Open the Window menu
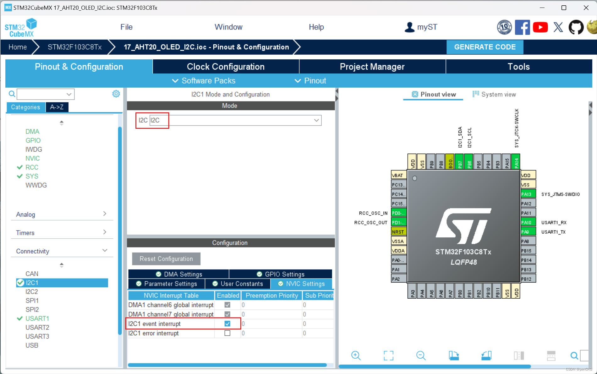The width and height of the screenshot is (597, 374). coord(228,27)
